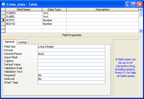The width and height of the screenshot is (144, 99).
Task: Click the Caption property field
Action: (x=71, y=61)
